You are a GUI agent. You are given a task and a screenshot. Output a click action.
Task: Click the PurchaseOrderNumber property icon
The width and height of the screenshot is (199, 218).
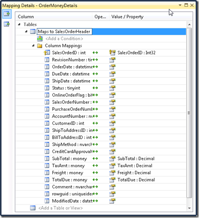point(112,109)
